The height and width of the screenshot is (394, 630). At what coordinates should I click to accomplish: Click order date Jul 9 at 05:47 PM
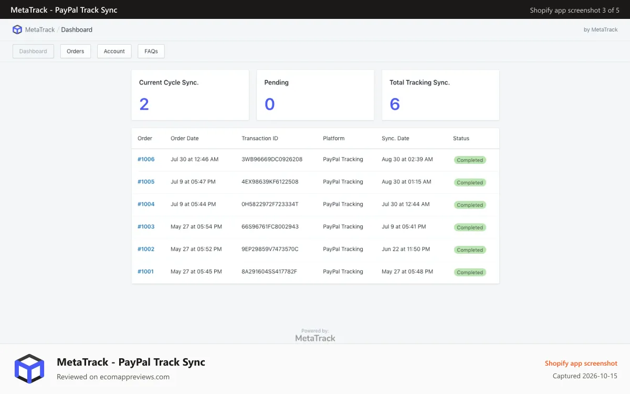(193, 182)
